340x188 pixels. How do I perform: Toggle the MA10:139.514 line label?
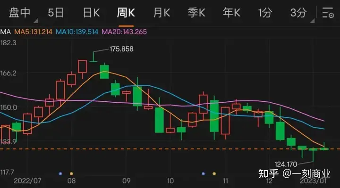point(77,32)
